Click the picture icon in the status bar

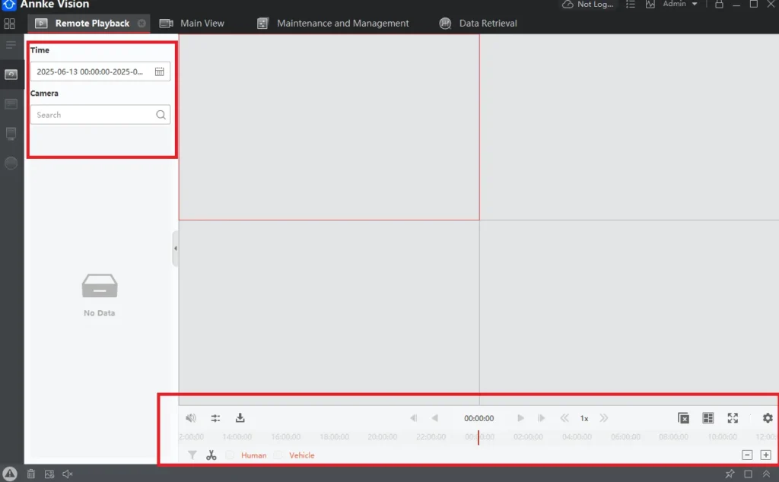click(49, 474)
